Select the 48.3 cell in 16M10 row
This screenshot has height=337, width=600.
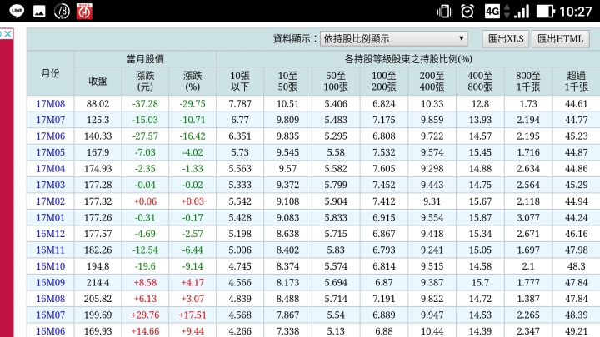[x=577, y=266]
